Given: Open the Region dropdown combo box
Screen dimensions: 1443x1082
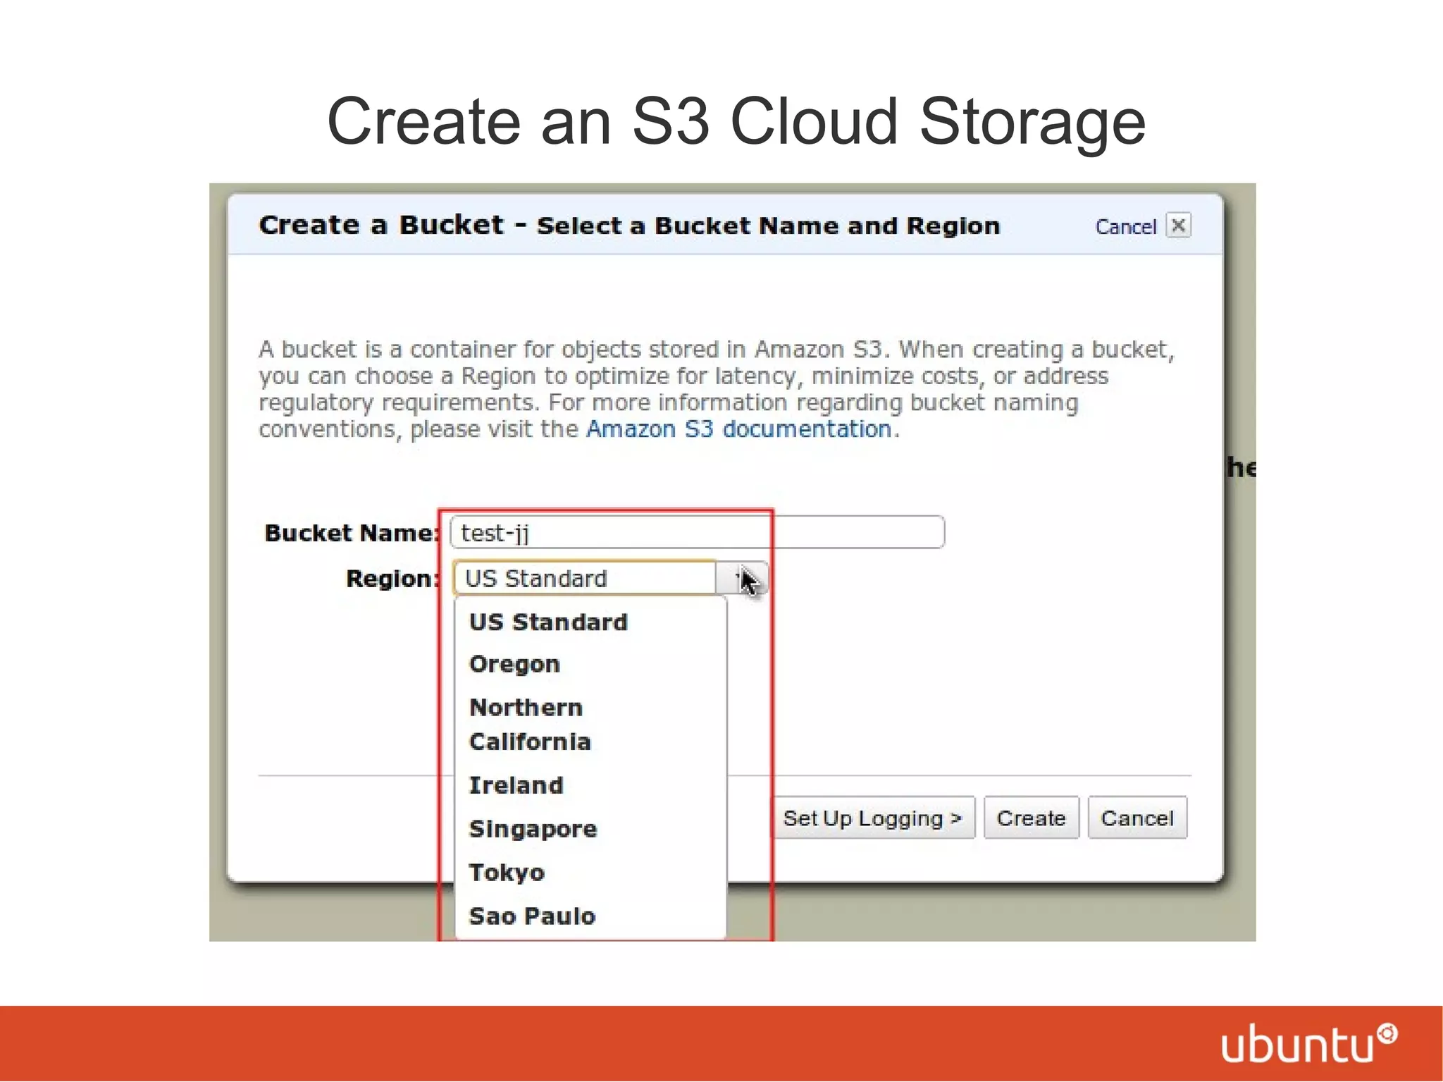Looking at the screenshot, I should click(610, 578).
